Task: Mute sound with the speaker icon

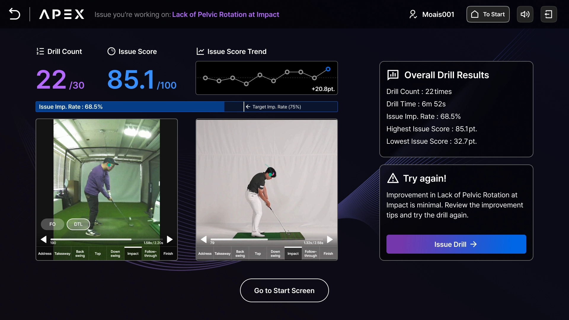Action: point(525,14)
